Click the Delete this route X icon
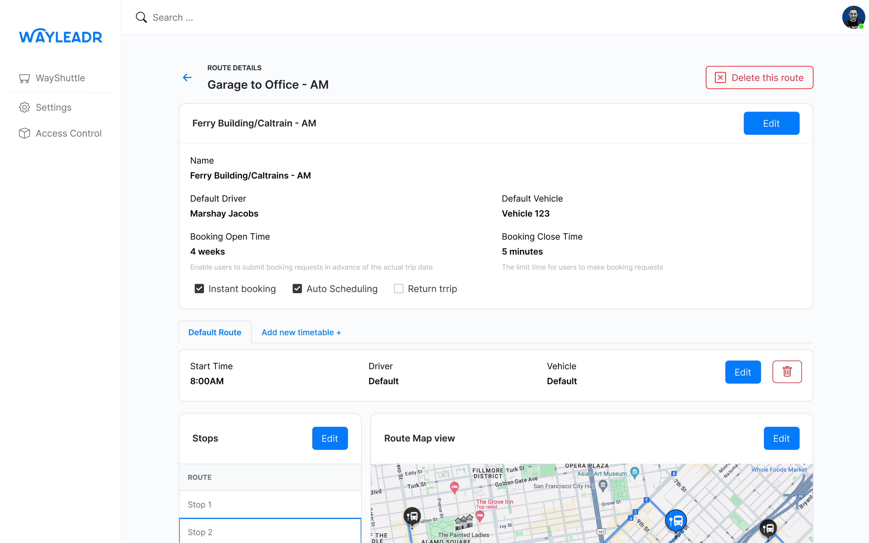This screenshot has width=869, height=543. (x=721, y=78)
